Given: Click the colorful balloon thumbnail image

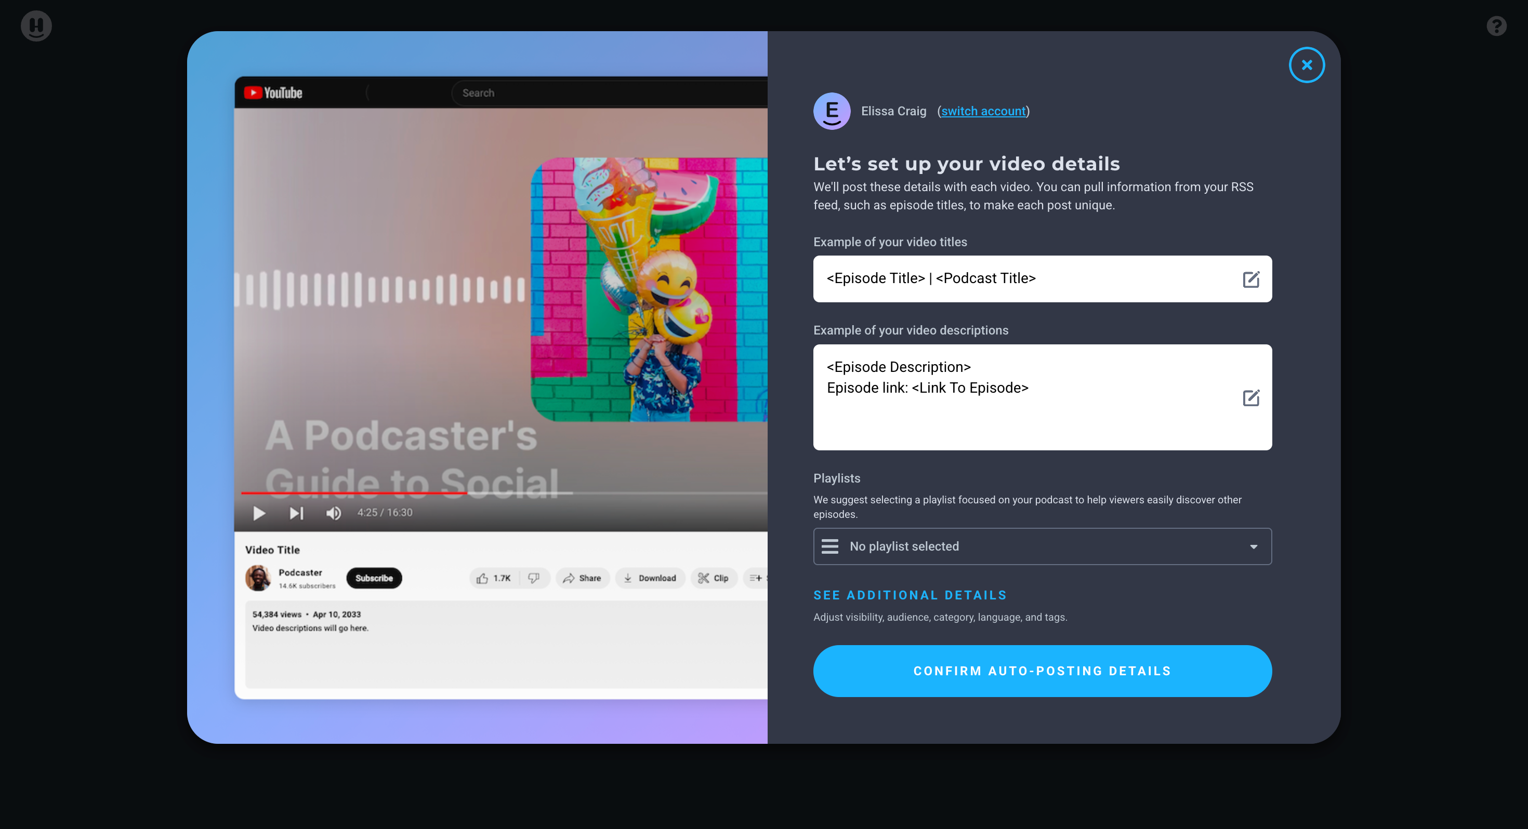Looking at the screenshot, I should point(649,289).
